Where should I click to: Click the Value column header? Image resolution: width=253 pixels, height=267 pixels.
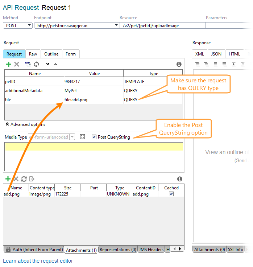coord(94,73)
